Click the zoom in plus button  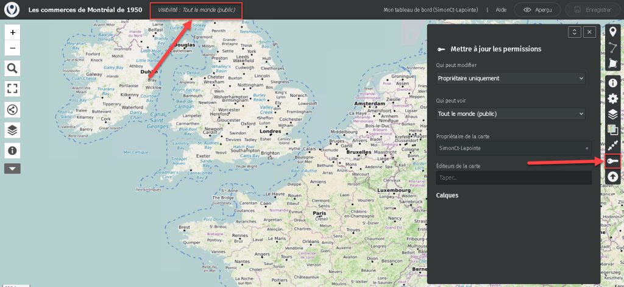click(12, 32)
